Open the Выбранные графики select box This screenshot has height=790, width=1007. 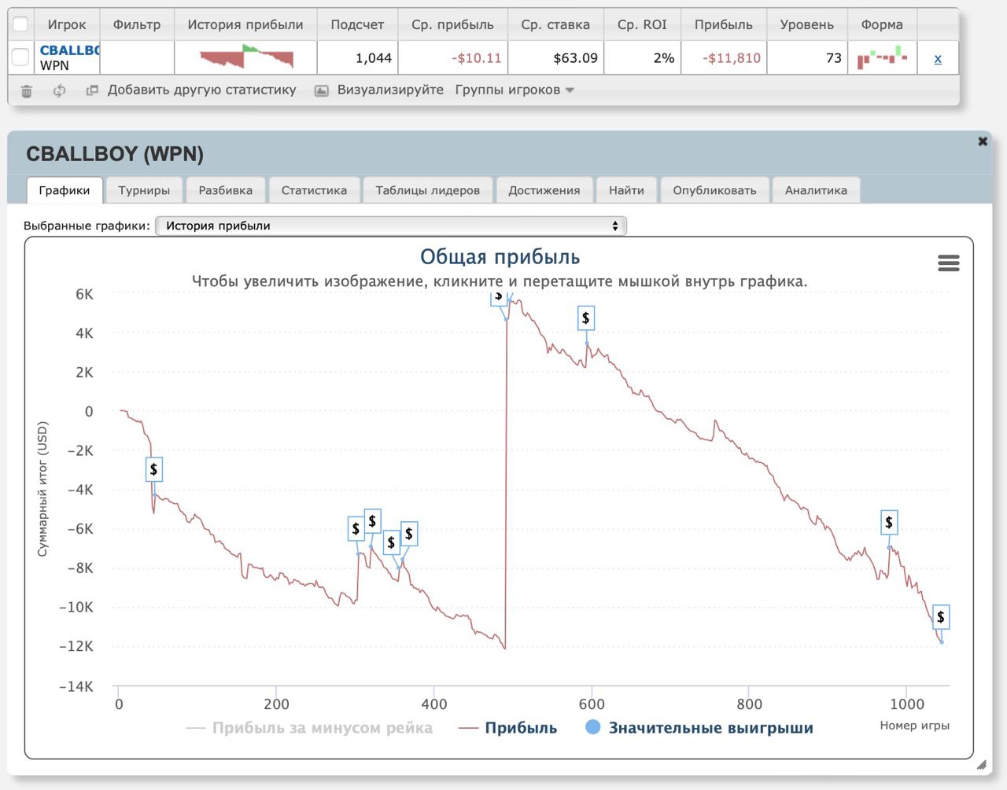[391, 226]
